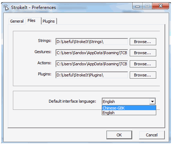Cancel the Preferences dialog
This screenshot has width=172, height=145.
point(152,135)
